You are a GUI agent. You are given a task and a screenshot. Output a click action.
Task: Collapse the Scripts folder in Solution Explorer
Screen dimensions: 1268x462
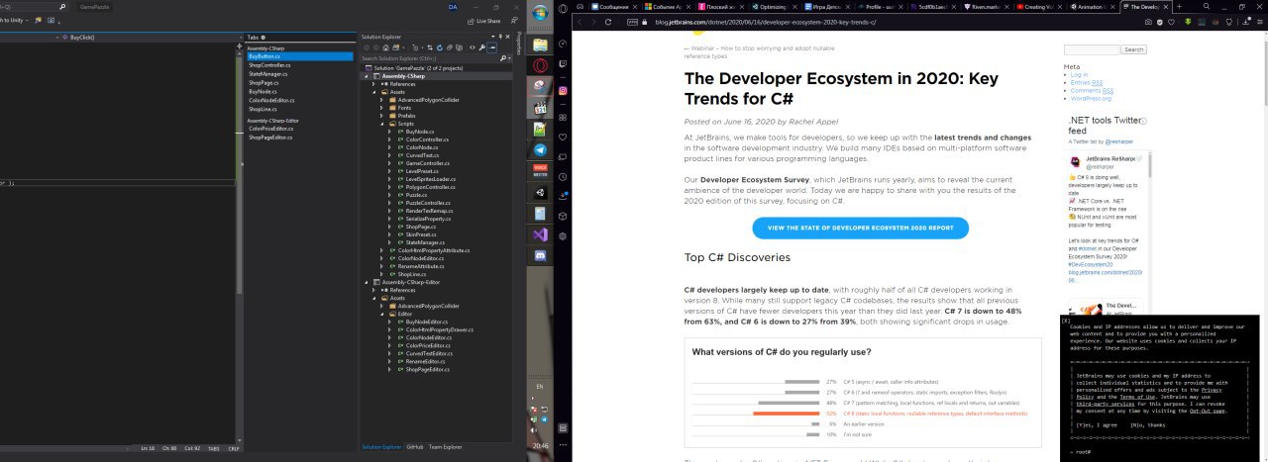(381, 124)
